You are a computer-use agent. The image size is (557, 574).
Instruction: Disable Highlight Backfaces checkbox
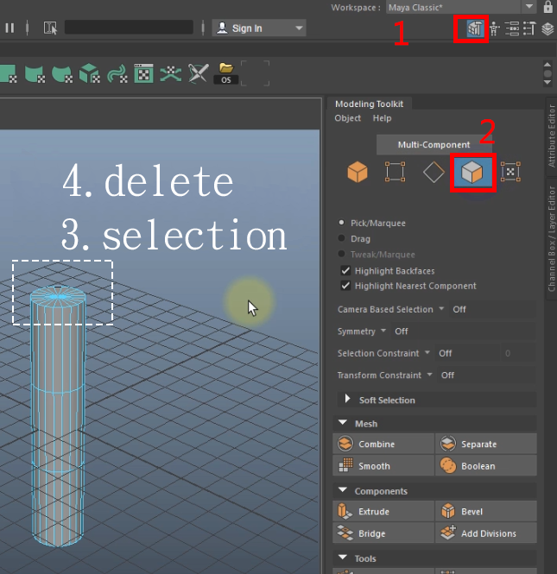coord(346,271)
